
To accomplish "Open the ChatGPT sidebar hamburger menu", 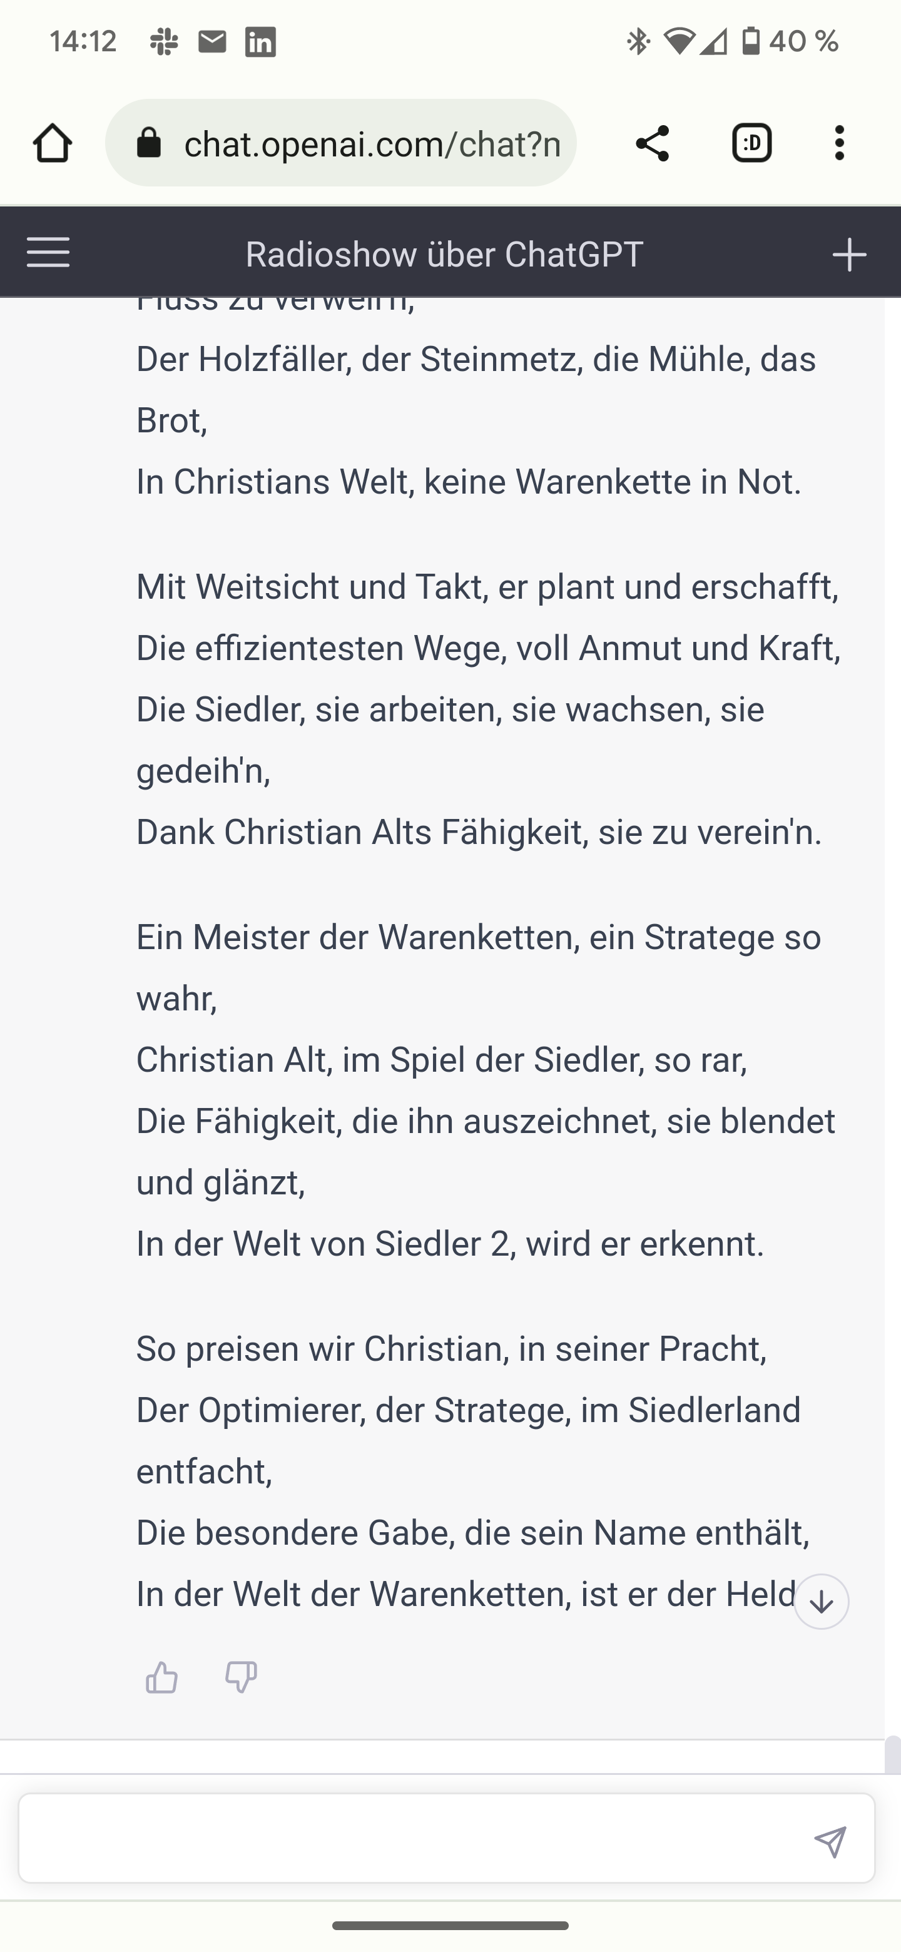I will tap(49, 252).
